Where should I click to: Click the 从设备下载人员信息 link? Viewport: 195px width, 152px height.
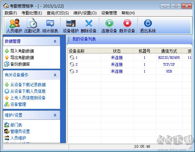pos(28,91)
